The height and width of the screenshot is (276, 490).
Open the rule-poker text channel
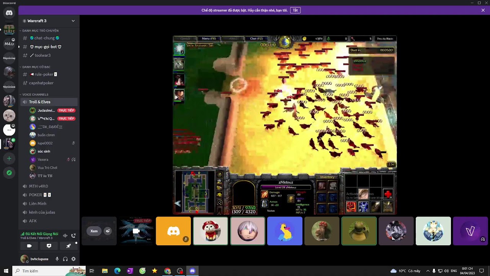click(49, 74)
